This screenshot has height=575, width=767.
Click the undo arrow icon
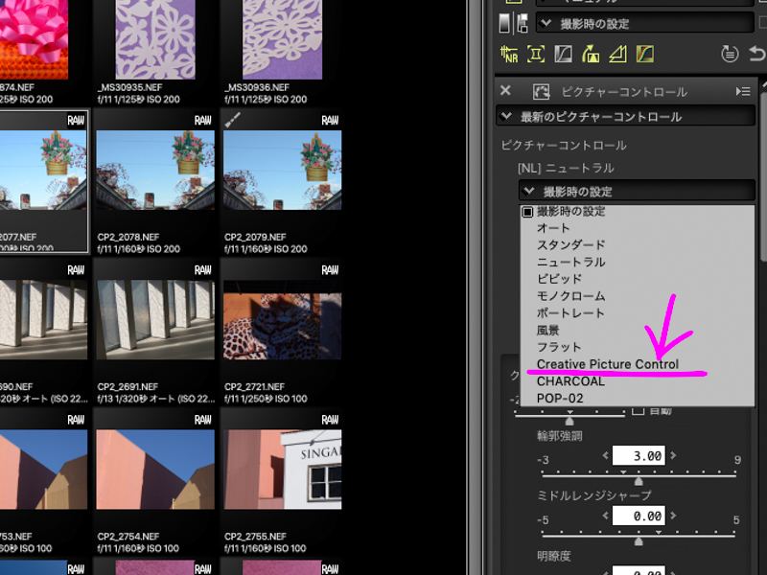pos(757,54)
